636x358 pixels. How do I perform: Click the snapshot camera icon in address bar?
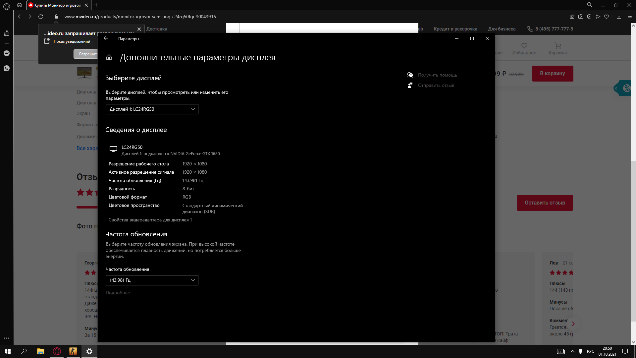(581, 17)
